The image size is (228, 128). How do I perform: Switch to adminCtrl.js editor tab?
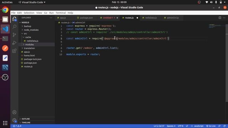(x=172, y=18)
